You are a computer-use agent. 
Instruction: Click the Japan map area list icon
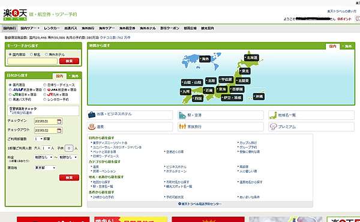273,115
